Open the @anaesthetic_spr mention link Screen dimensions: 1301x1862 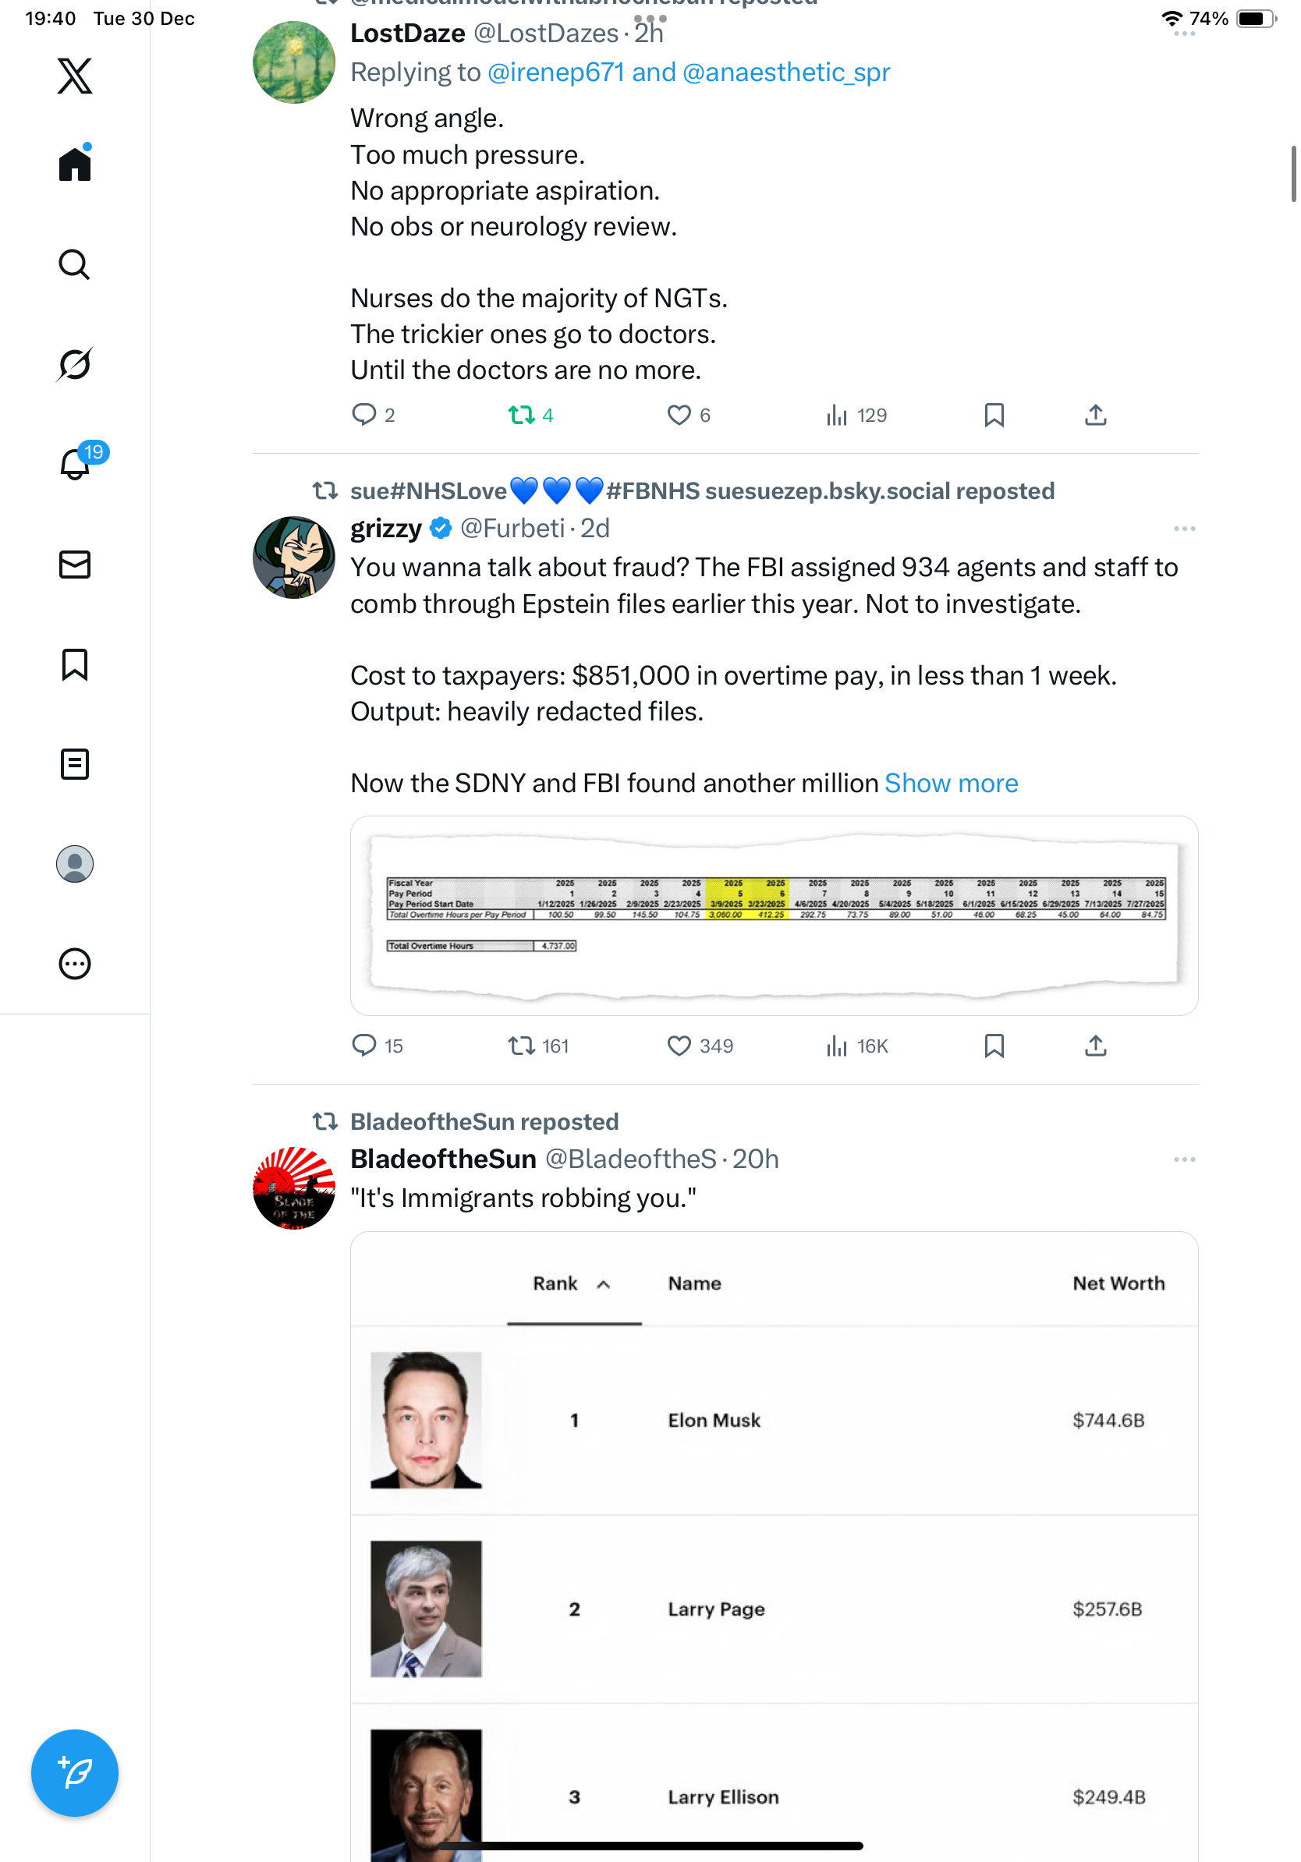786,73
